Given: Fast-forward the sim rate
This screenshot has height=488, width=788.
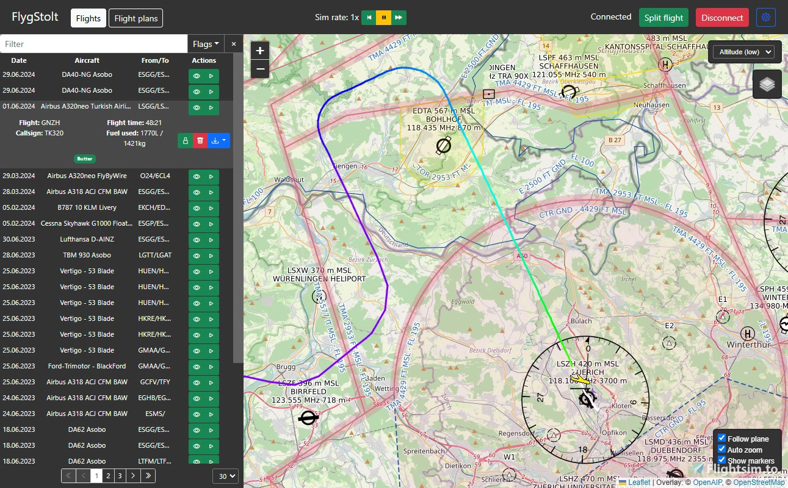Looking at the screenshot, I should coord(399,18).
